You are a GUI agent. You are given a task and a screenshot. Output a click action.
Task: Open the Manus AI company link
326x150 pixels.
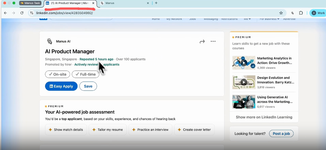click(x=63, y=41)
